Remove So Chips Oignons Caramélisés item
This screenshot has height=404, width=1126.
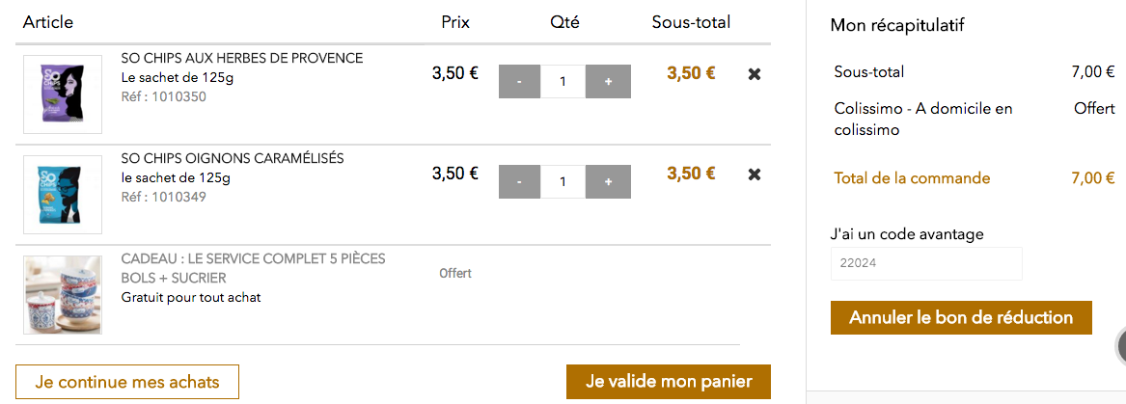755,175
